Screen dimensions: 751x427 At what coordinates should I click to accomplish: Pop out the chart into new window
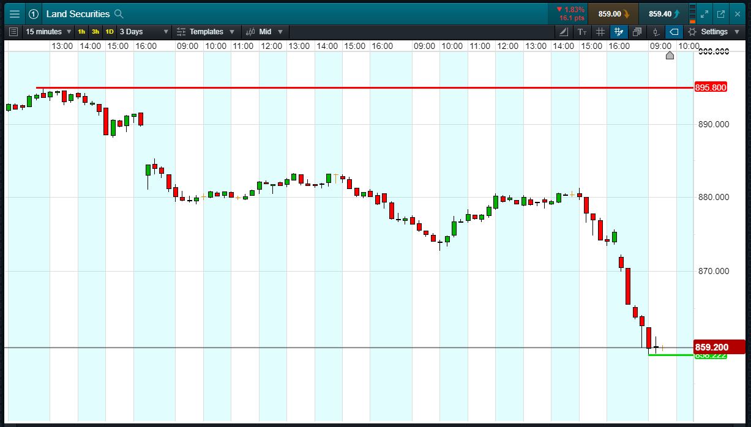click(721, 14)
